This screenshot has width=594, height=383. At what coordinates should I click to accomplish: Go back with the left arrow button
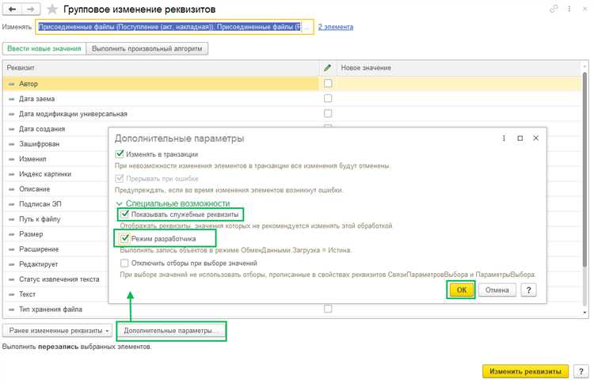click(x=12, y=9)
